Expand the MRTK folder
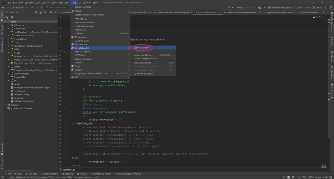The image size is (334, 179). pyautogui.click(x=8, y=49)
